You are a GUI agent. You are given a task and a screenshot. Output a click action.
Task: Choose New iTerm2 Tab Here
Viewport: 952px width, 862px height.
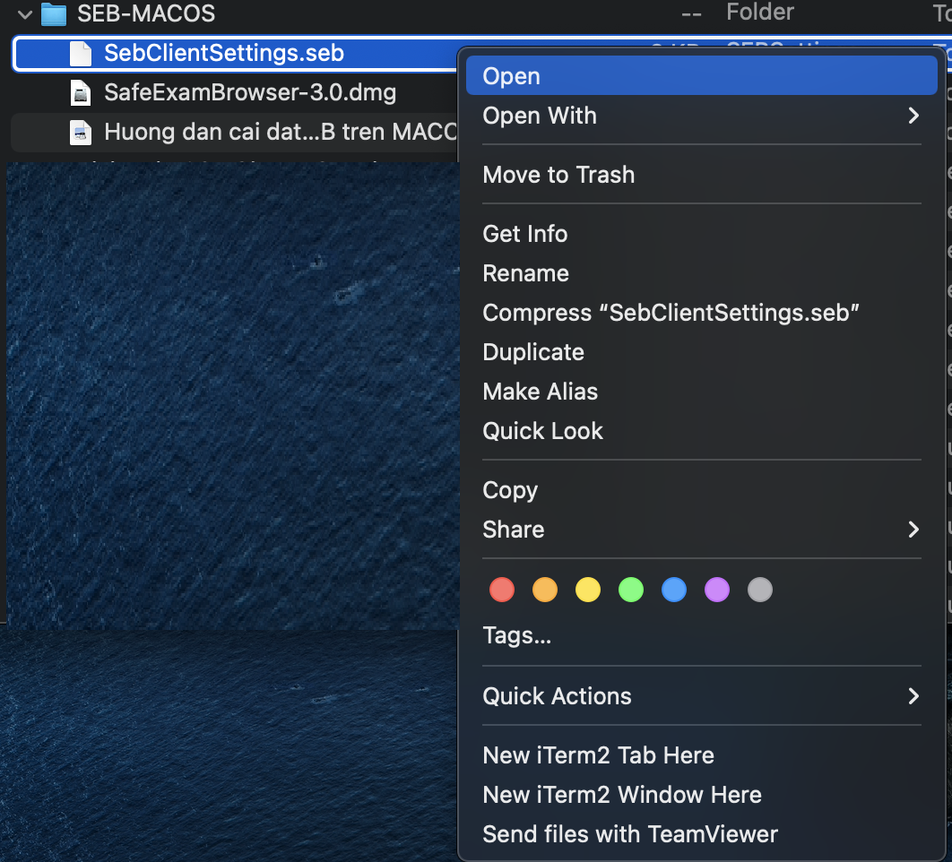pos(598,755)
